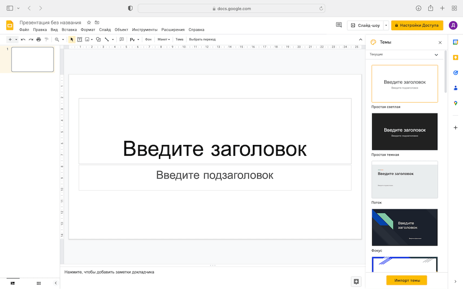463x289 pixels.
Task: Select the Фокус theme thumbnail
Action: (405, 227)
